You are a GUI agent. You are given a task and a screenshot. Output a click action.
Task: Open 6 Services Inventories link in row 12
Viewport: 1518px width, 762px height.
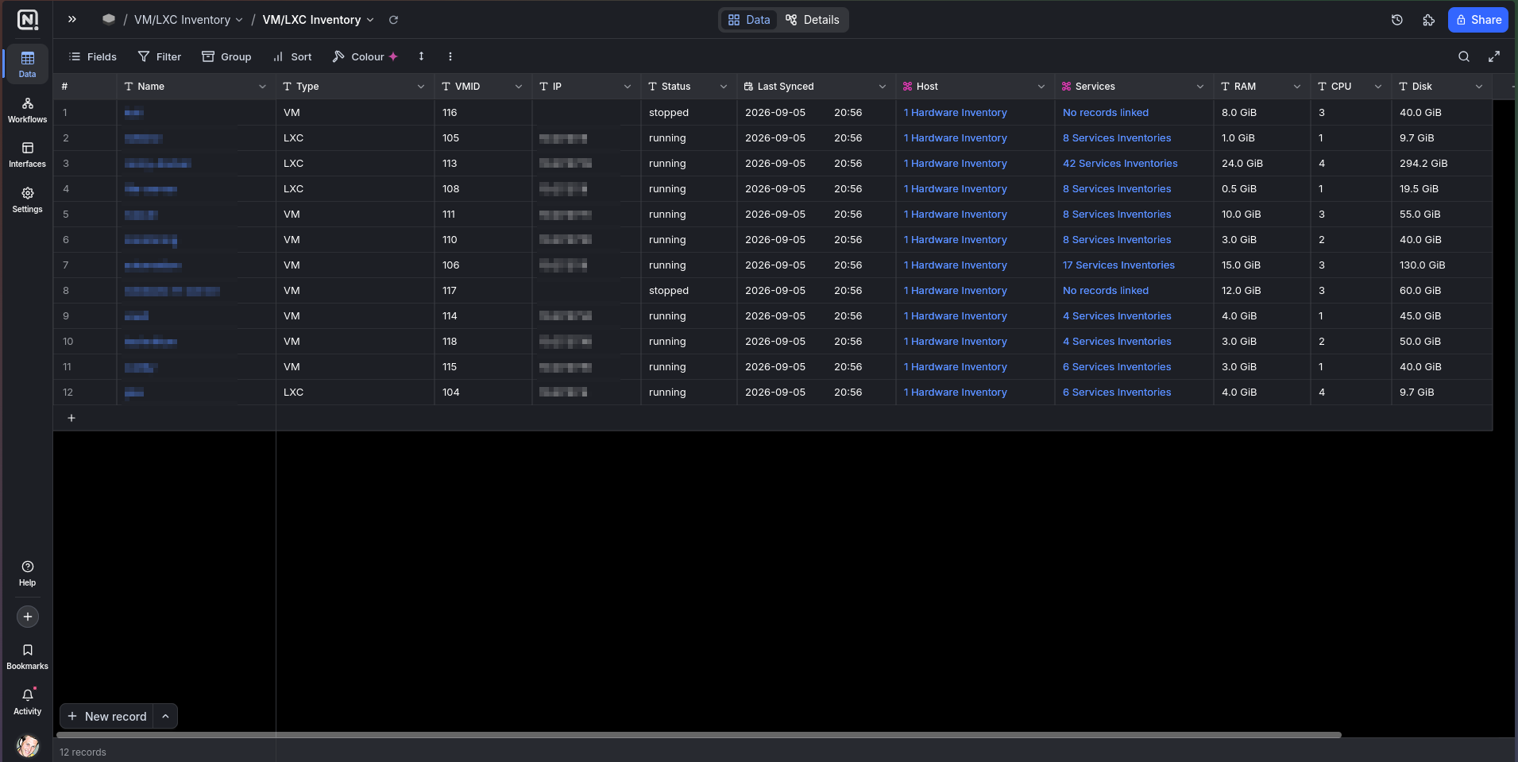(1117, 393)
